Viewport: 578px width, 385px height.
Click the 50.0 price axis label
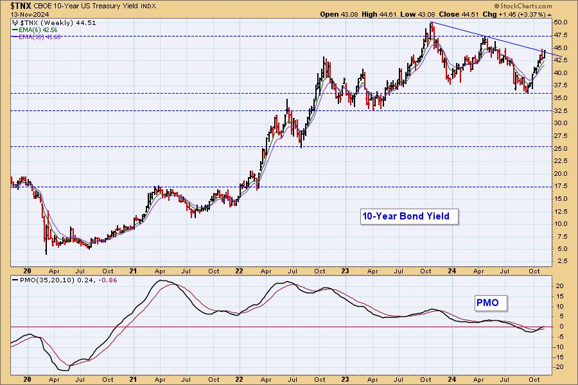560,22
